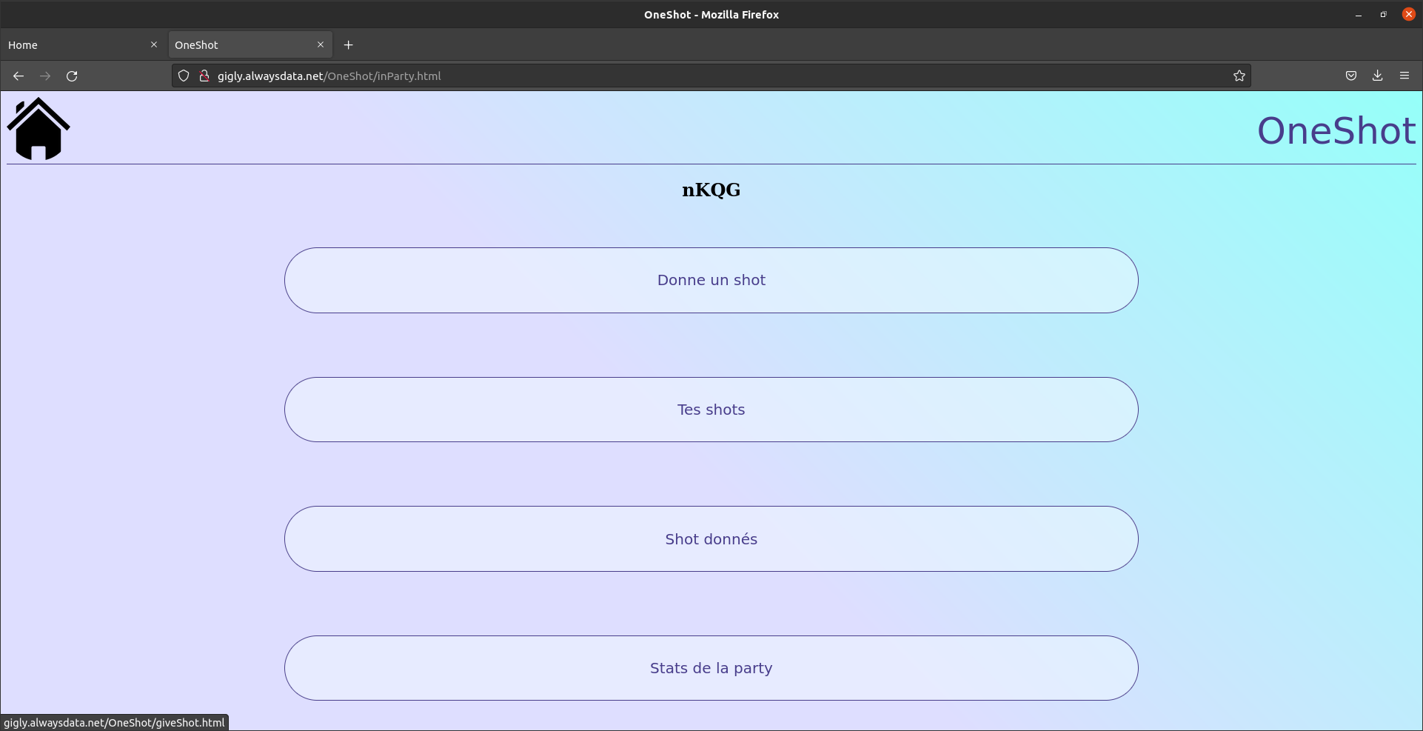Open a new browser tab
This screenshot has height=731, width=1423.
pos(348,44)
